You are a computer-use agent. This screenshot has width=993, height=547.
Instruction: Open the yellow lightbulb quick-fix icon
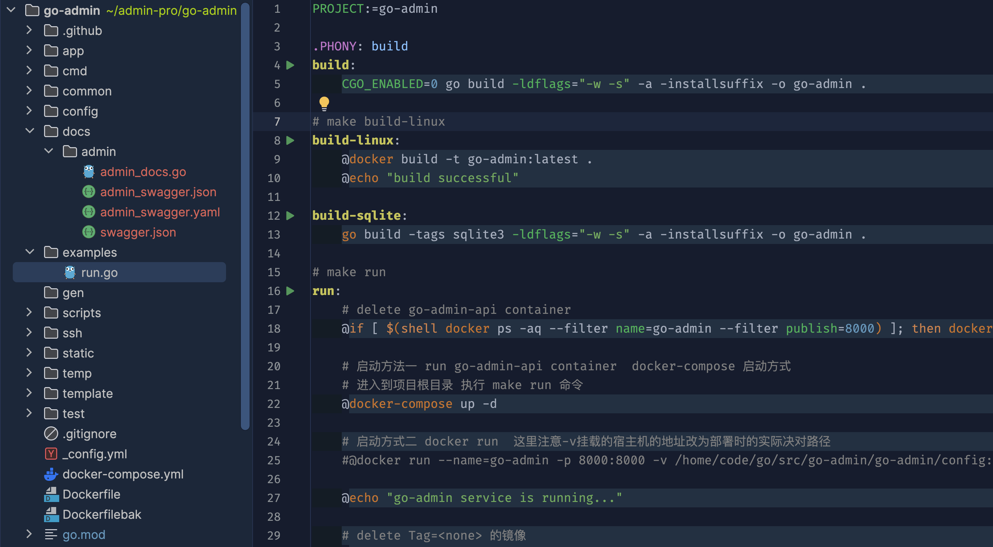coord(324,103)
